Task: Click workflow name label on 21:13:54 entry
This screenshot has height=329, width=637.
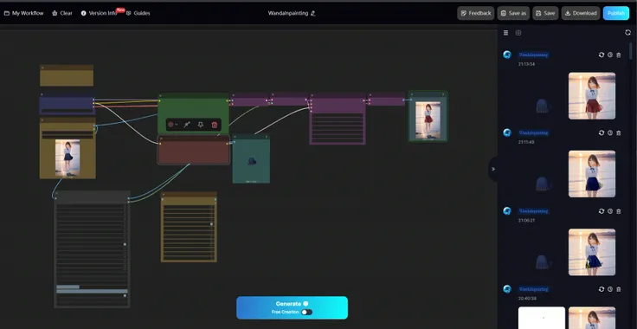Action: (x=533, y=55)
